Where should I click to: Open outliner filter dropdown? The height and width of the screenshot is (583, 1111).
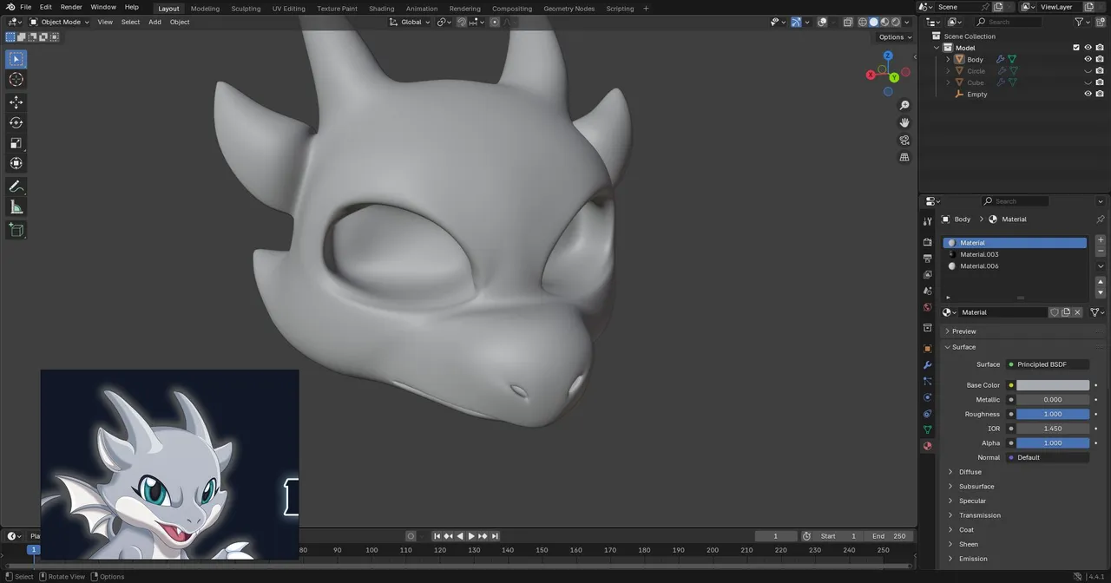tap(1081, 22)
